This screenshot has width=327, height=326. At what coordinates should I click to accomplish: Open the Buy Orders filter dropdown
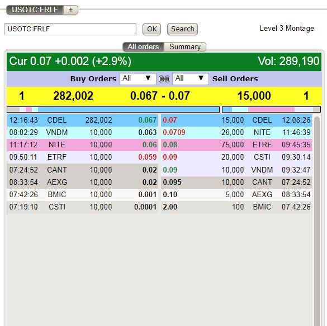138,79
